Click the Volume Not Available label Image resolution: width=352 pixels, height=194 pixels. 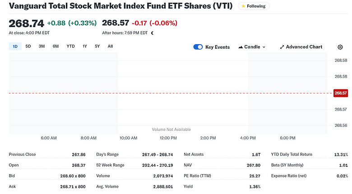point(171,129)
